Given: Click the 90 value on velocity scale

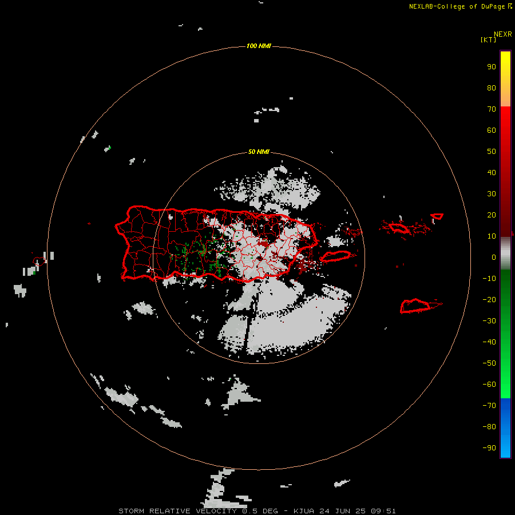Looking at the screenshot, I should (492, 67).
